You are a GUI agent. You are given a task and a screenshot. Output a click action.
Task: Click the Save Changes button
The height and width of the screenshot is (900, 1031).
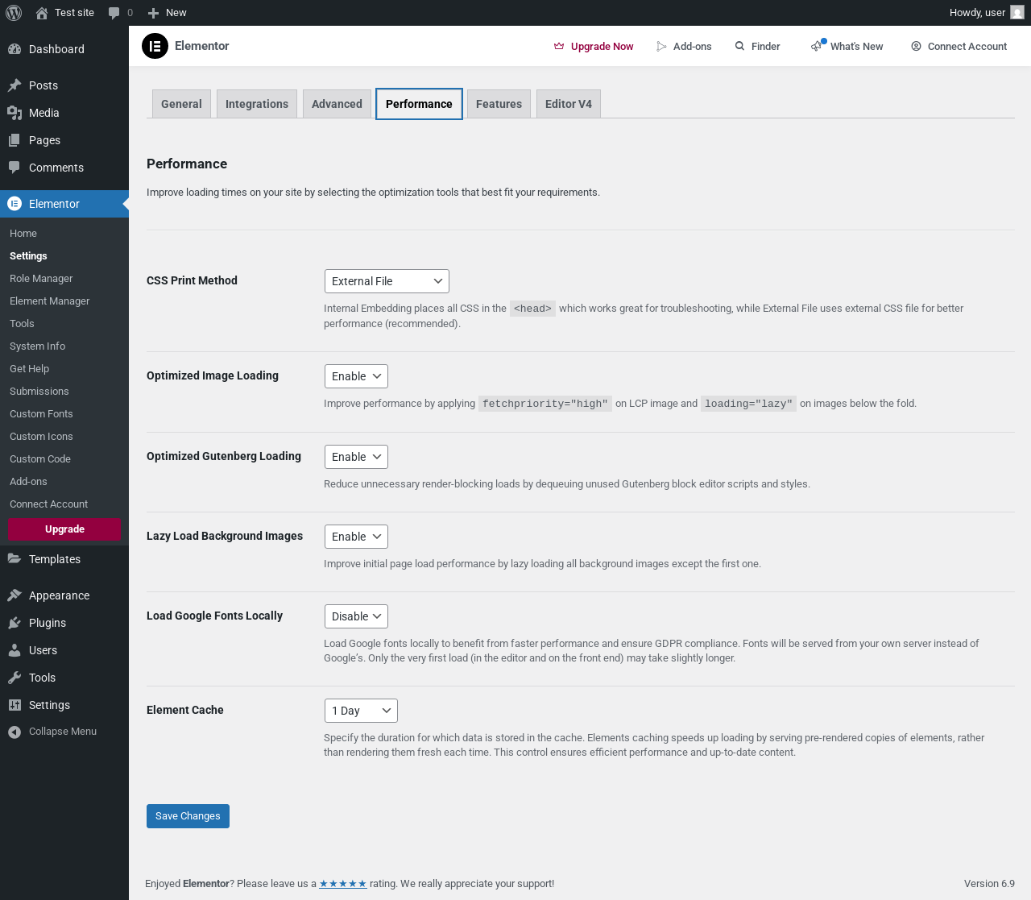click(x=188, y=816)
